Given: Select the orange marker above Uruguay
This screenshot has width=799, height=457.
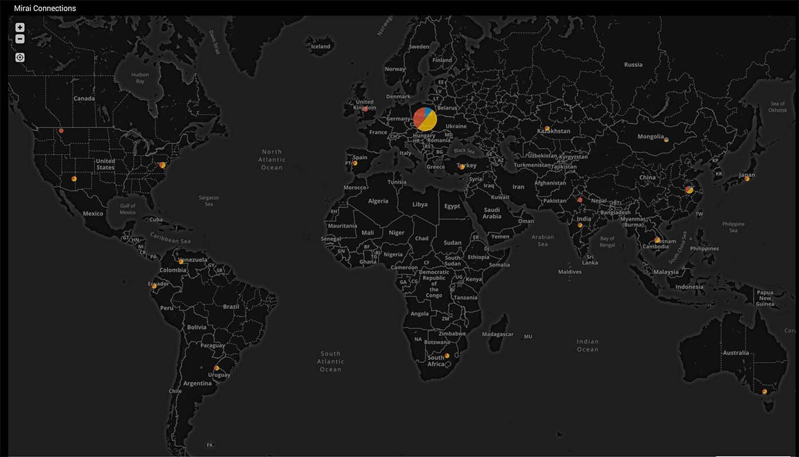Looking at the screenshot, I should [216, 368].
